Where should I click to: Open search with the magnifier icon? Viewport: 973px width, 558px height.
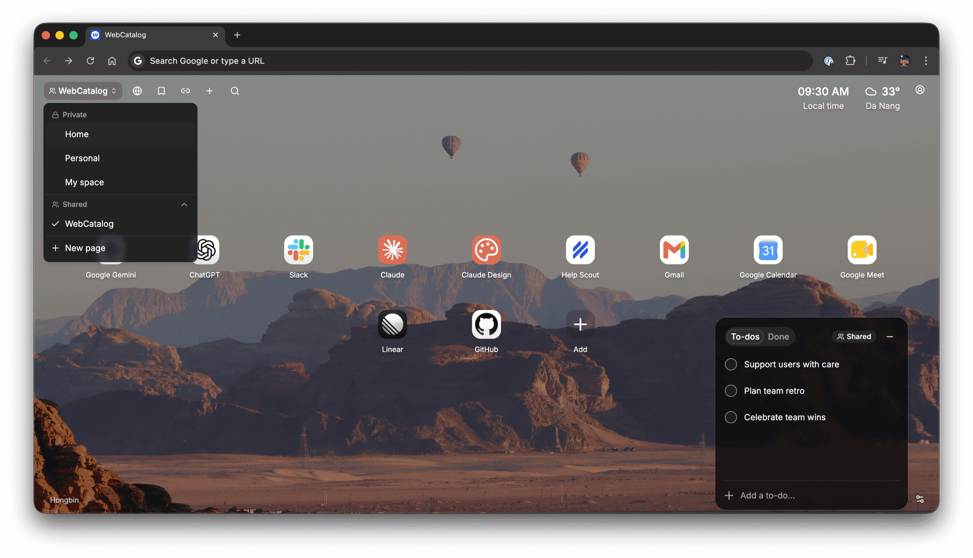coord(235,91)
